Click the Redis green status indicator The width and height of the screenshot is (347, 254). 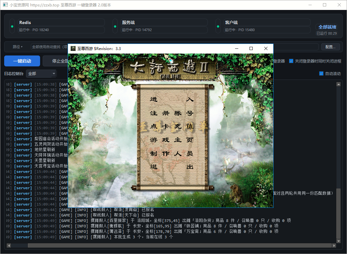coord(12,26)
